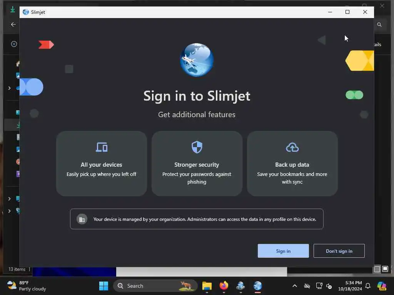Switch File Explorer to large thumbnails view
Image resolution: width=394 pixels, height=295 pixels.
coord(385,269)
